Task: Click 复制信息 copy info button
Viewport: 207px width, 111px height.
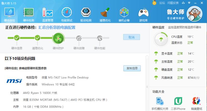Action: pos(132,68)
